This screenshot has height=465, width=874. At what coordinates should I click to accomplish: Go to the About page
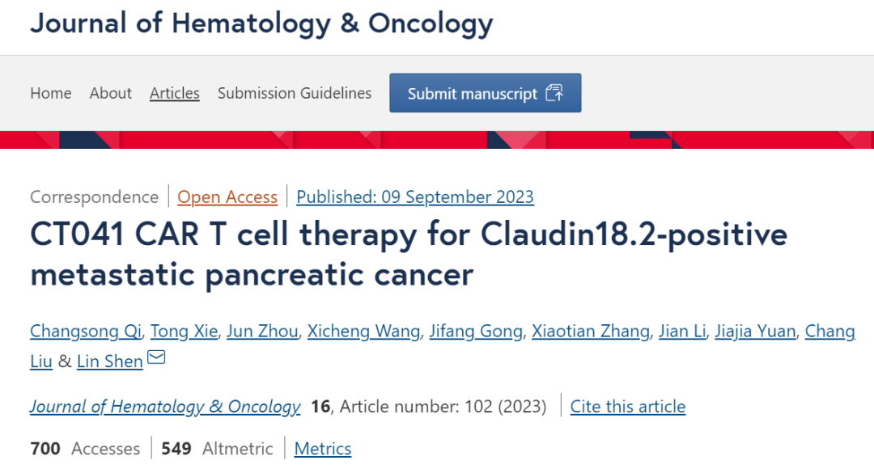(111, 93)
